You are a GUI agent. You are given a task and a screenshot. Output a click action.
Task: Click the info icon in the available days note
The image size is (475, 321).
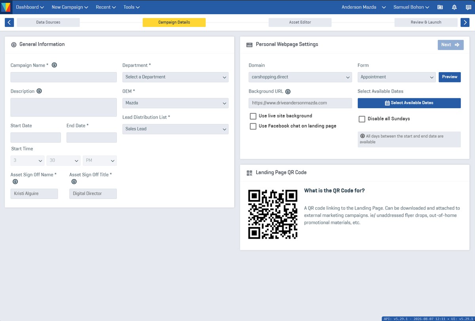363,136
